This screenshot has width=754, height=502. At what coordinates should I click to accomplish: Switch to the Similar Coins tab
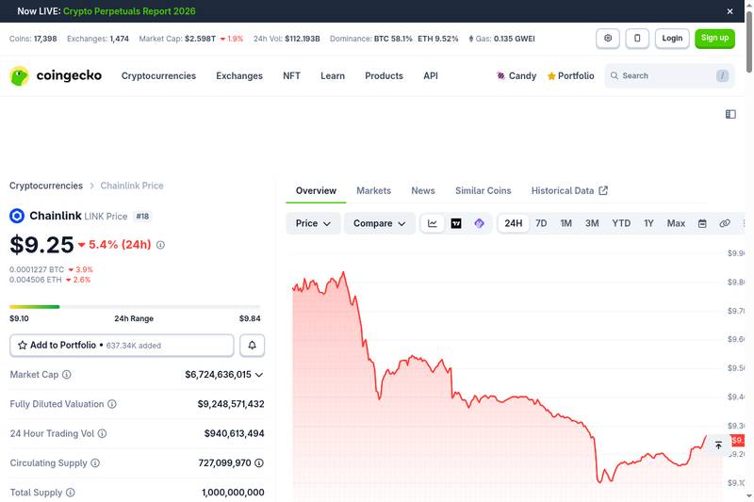[484, 190]
